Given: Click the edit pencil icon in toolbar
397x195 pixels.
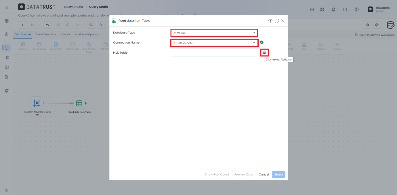Looking at the screenshot, I should point(58,25).
